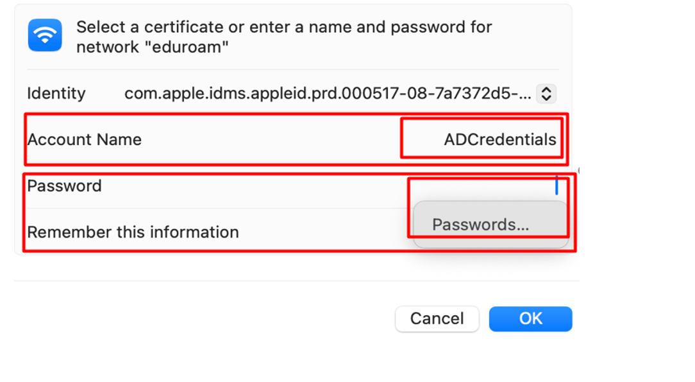
Task: Click the blue Wi-Fi icon
Action: (x=45, y=35)
